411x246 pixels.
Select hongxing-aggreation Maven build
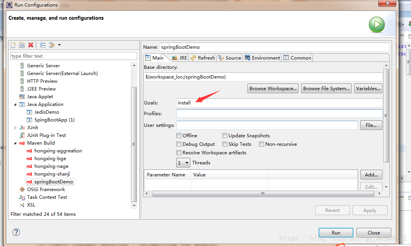[x=58, y=151]
